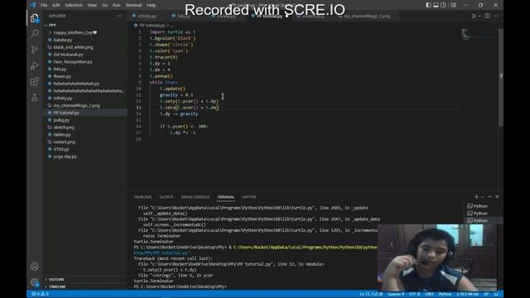Open the Source Control view
The image size is (530, 298).
pos(35,50)
